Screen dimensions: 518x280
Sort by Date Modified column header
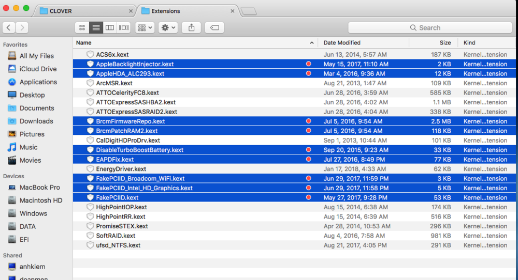342,43
